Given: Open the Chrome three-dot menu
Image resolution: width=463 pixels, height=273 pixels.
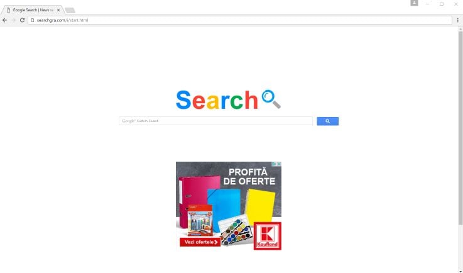Looking at the screenshot, I should tap(458, 20).
